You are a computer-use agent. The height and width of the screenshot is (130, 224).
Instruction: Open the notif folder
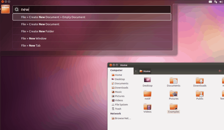[x=147, y=94]
